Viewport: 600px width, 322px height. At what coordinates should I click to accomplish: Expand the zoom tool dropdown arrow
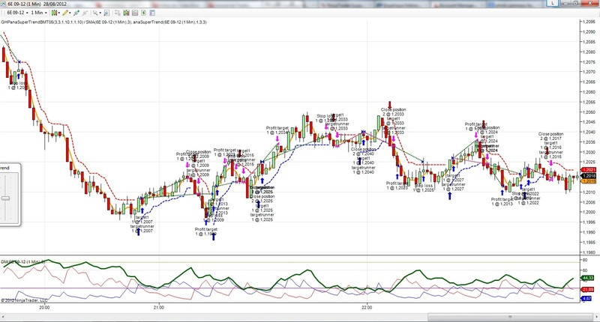(100, 13)
